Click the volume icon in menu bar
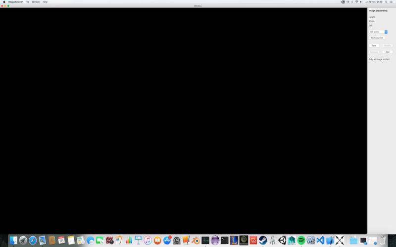The width and height of the screenshot is (396, 247). point(361,2)
